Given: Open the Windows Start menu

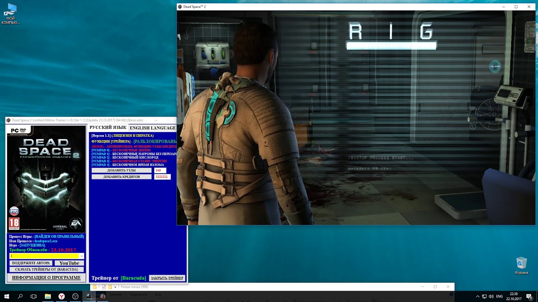Looking at the screenshot, I should pyautogui.click(x=7, y=296).
